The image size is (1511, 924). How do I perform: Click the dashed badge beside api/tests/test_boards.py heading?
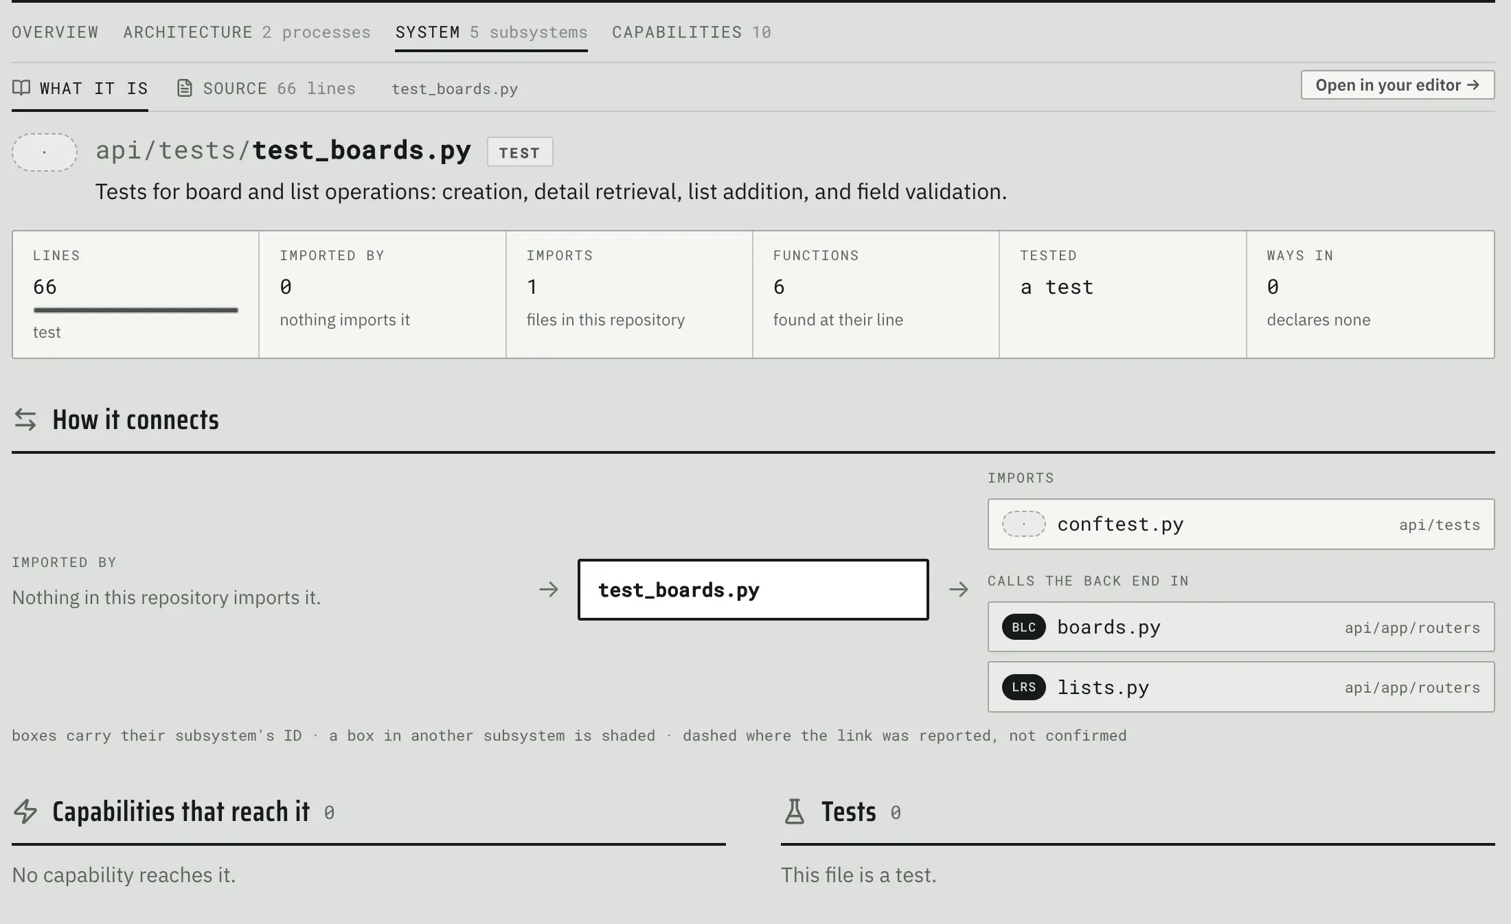[x=45, y=152]
